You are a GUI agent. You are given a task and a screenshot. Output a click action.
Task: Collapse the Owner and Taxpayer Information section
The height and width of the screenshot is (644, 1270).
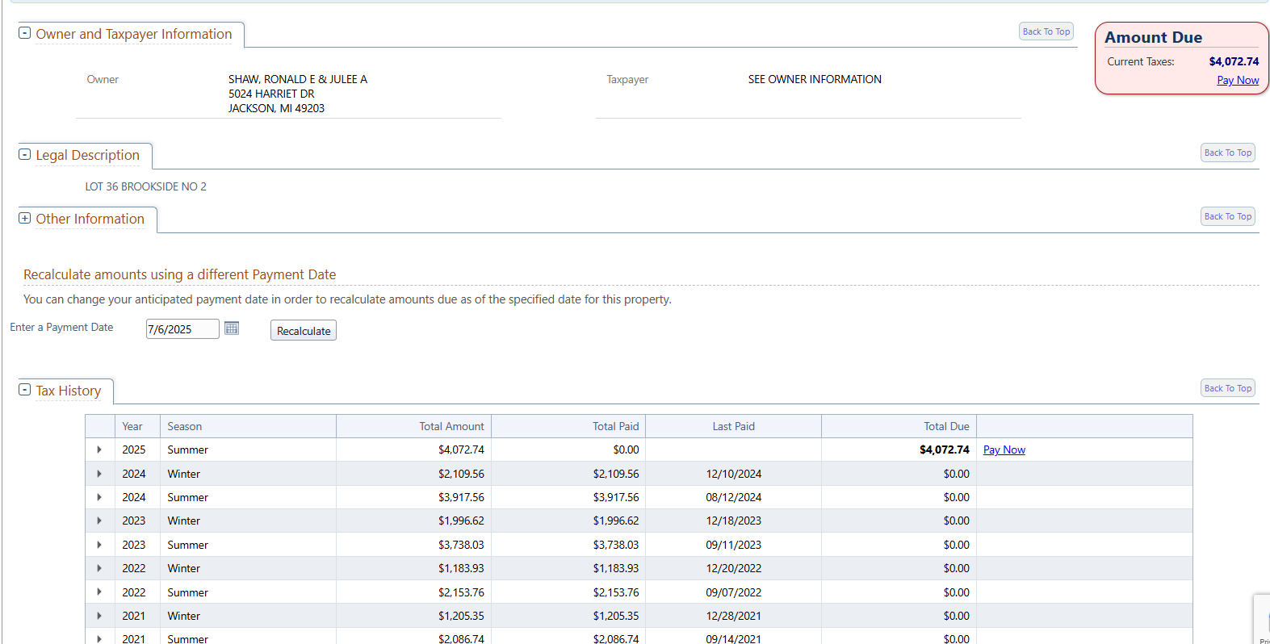tap(25, 34)
